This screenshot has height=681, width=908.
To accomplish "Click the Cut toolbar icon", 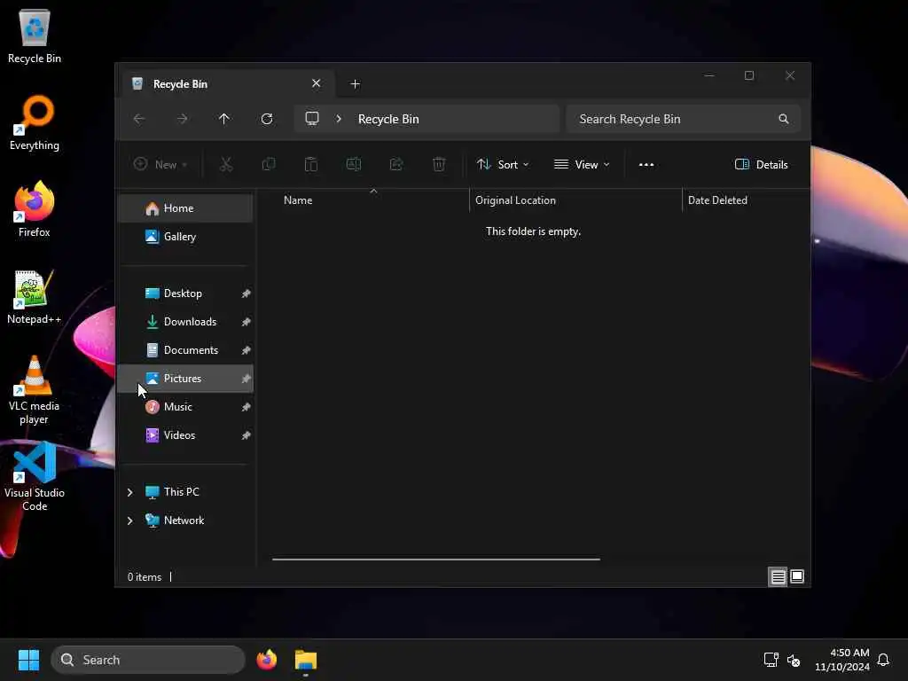I will (x=226, y=164).
